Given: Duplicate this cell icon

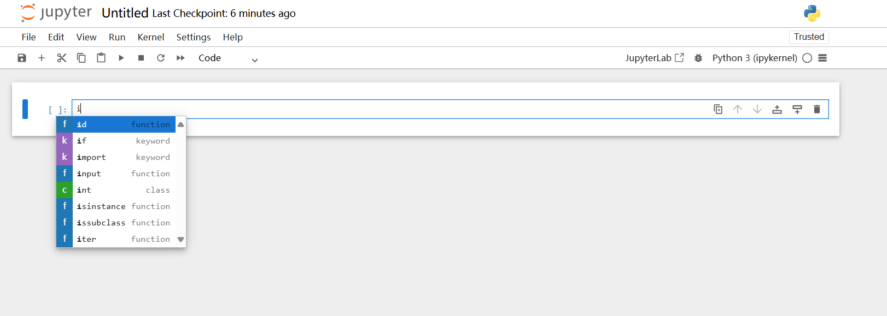Looking at the screenshot, I should [718, 109].
